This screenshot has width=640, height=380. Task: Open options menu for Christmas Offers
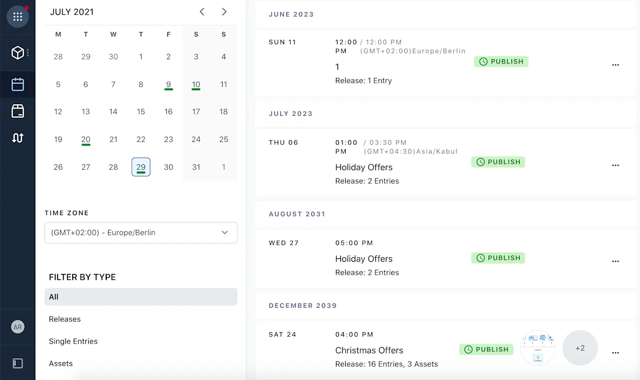click(x=616, y=353)
